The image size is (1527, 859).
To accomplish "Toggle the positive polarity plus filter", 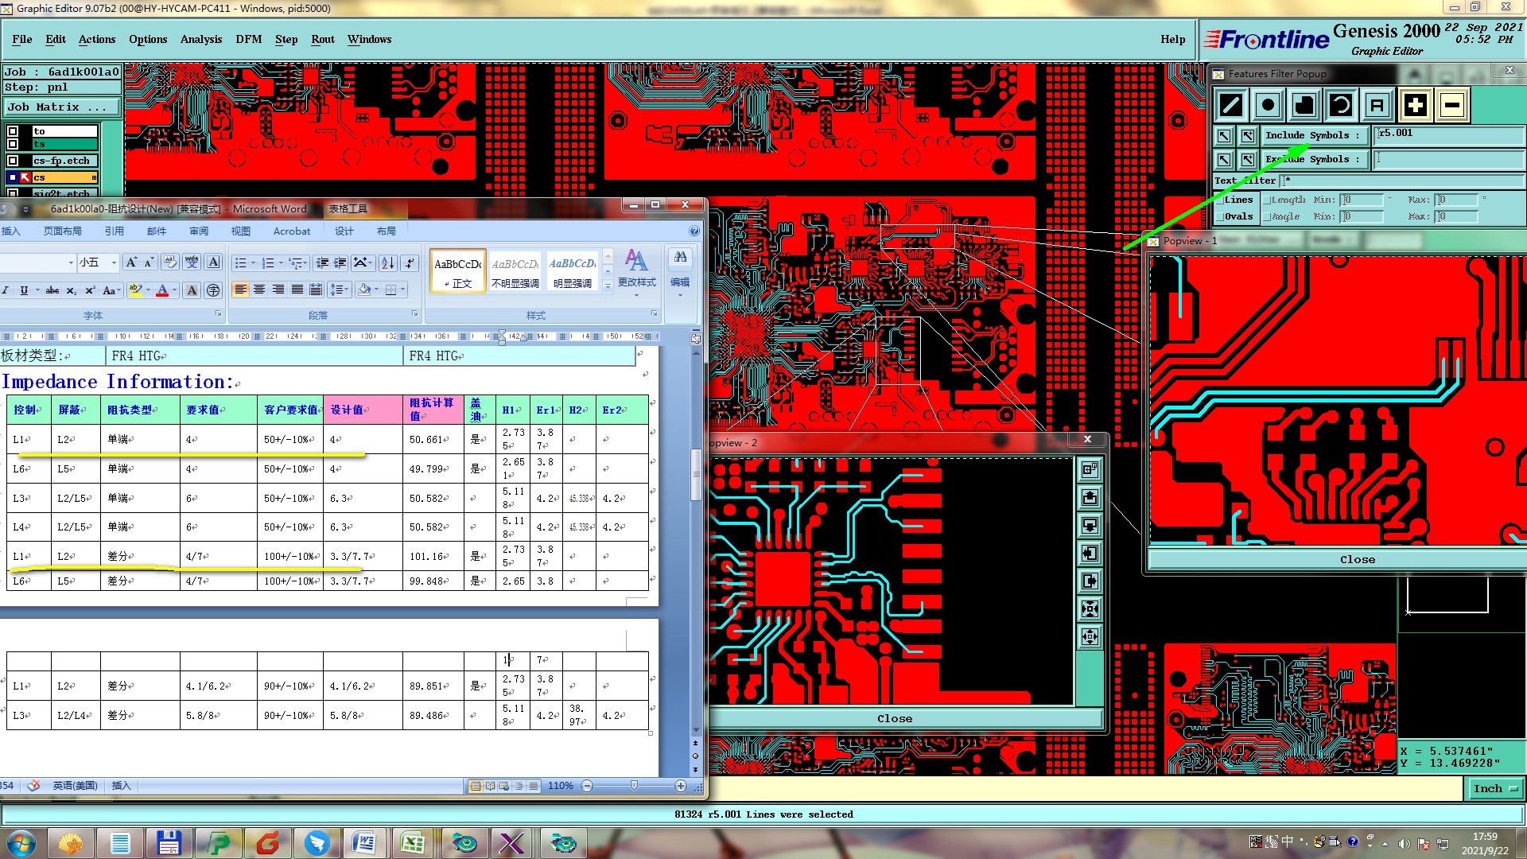I will [1415, 105].
